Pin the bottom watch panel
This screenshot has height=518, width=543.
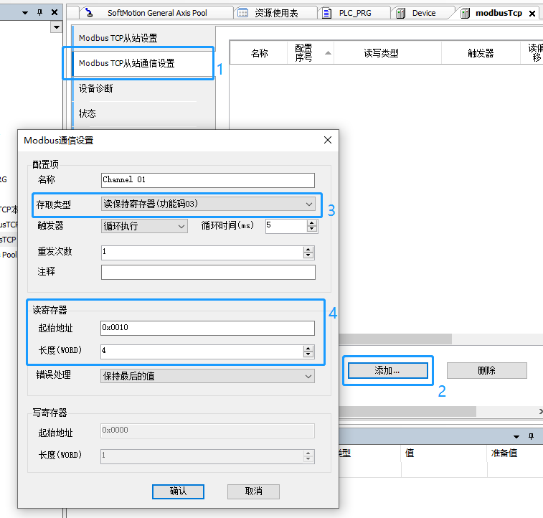[532, 436]
